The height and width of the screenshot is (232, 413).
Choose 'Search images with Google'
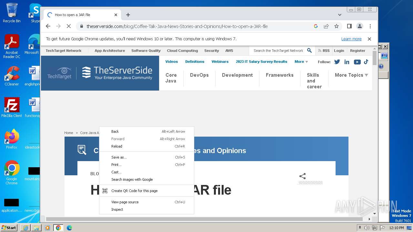click(146, 179)
